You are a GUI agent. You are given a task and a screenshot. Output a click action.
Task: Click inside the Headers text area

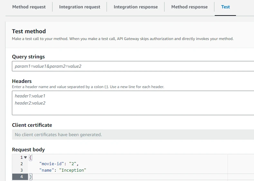tap(133, 103)
